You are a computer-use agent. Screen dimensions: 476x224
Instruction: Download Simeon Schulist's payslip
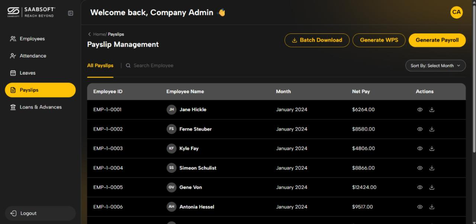432,168
